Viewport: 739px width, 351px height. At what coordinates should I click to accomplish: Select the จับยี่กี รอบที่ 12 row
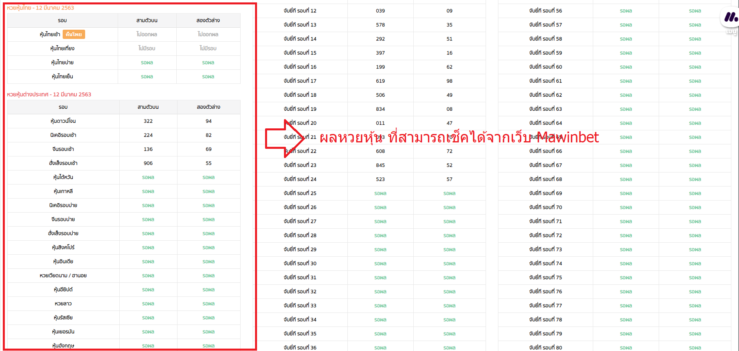pos(300,11)
